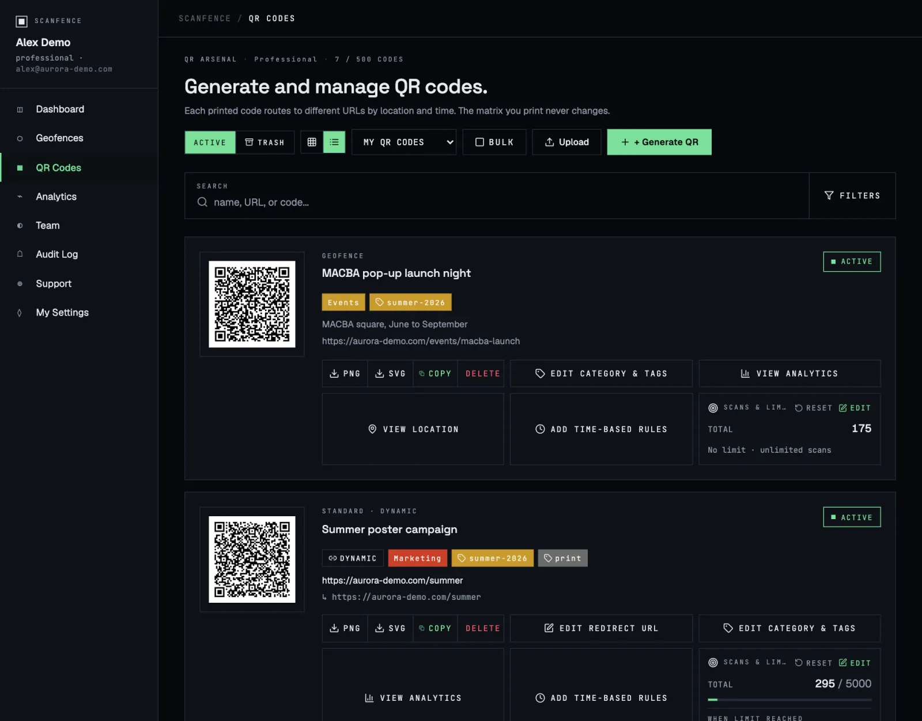The height and width of the screenshot is (721, 922).
Task: Switch to list view icon
Action: 334,142
